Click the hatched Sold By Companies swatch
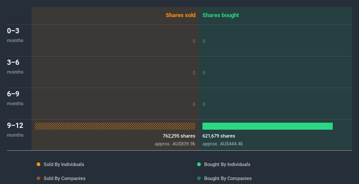359x184 pixels. (38, 178)
